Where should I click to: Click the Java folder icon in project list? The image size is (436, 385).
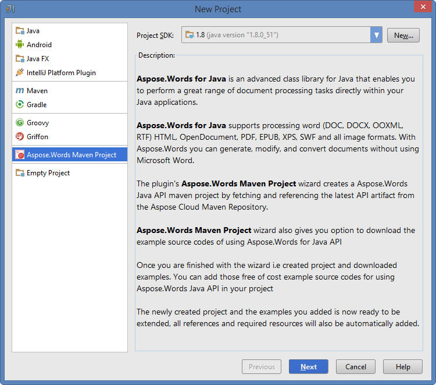(x=20, y=31)
